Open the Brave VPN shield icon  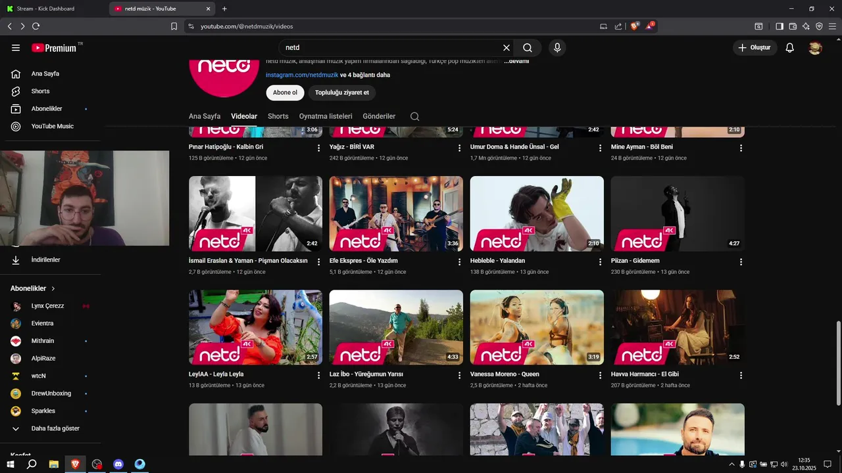point(819,26)
